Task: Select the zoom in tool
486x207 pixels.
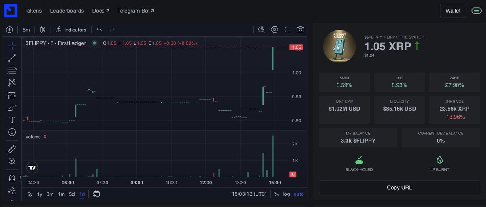Action: (12, 161)
